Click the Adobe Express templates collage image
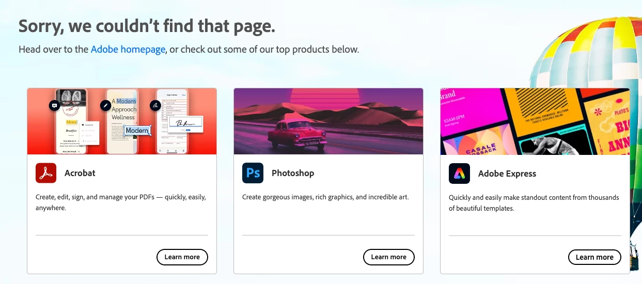642x284 pixels. click(x=535, y=121)
